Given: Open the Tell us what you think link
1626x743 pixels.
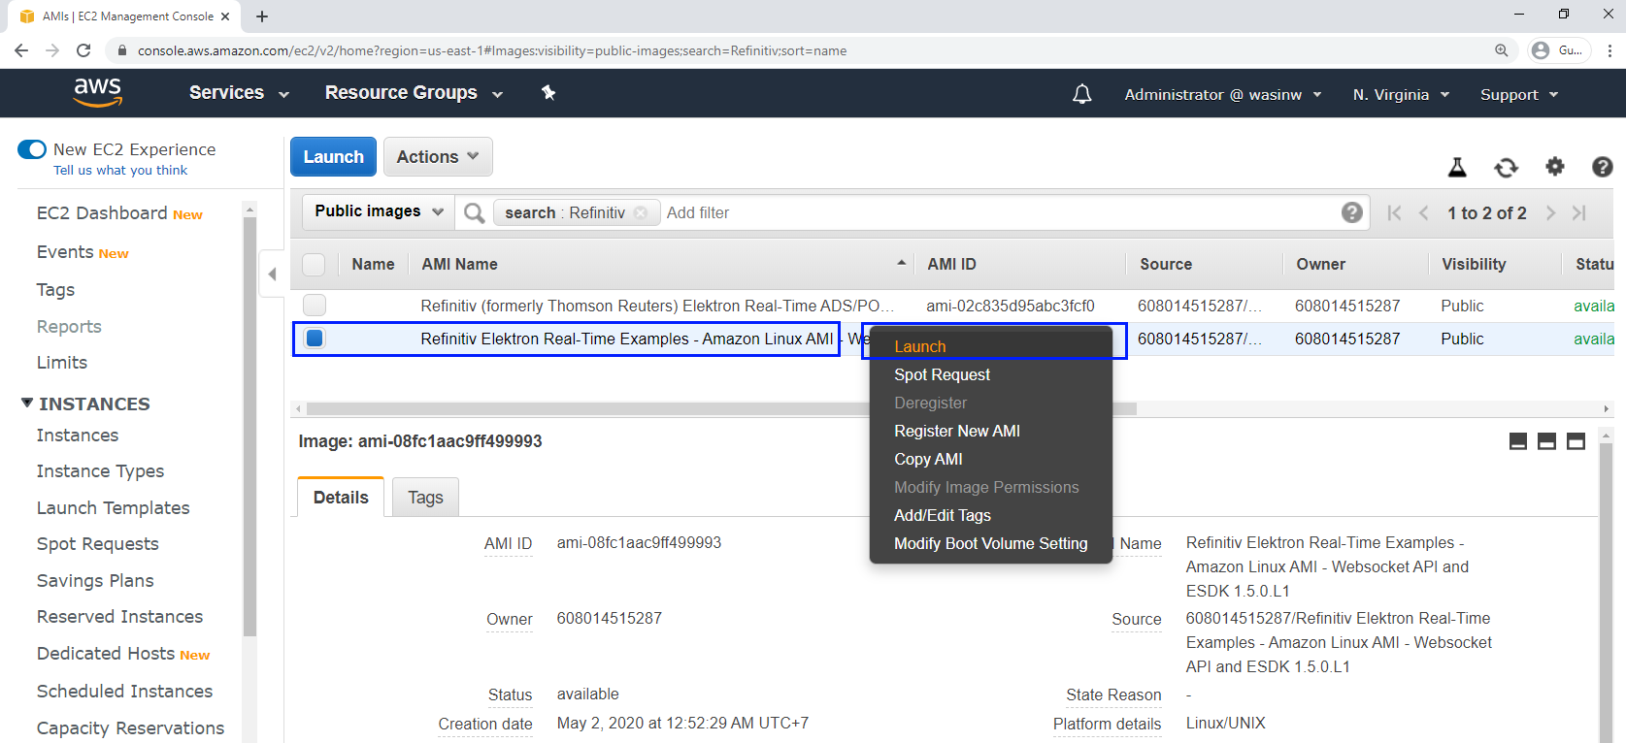Looking at the screenshot, I should (x=120, y=171).
